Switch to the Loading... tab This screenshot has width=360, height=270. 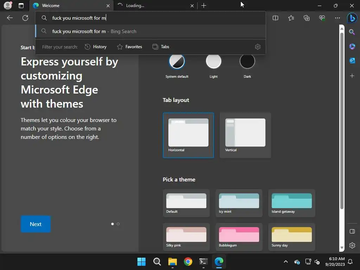155,6
